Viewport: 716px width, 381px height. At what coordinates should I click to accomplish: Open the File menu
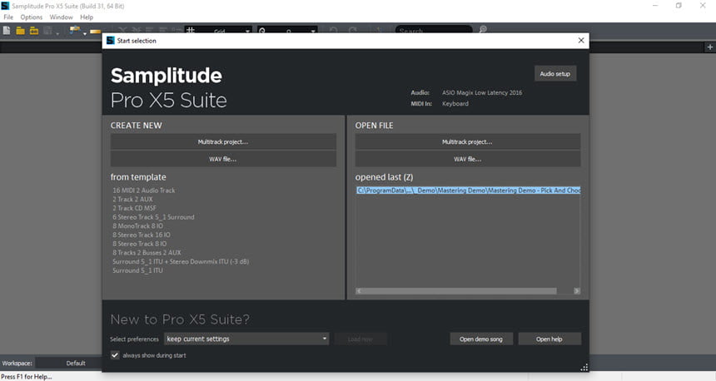tap(8, 17)
